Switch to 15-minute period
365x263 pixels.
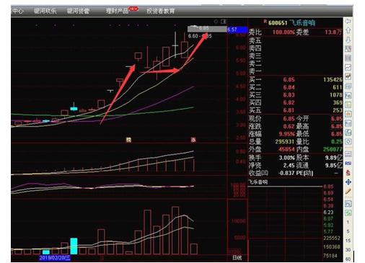coord(348,241)
